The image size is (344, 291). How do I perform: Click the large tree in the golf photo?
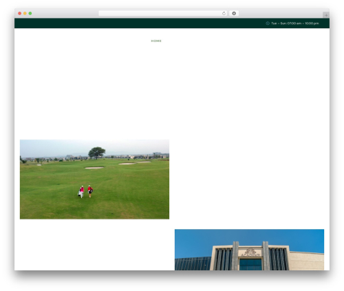coord(96,153)
